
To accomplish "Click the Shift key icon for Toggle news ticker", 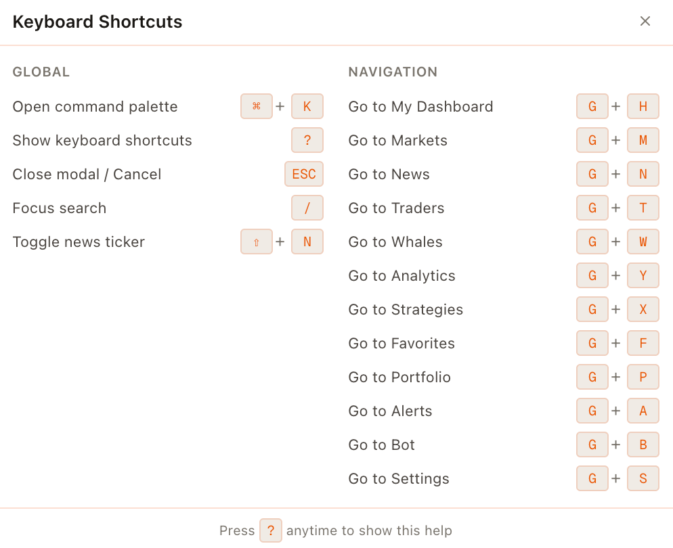I will (256, 242).
